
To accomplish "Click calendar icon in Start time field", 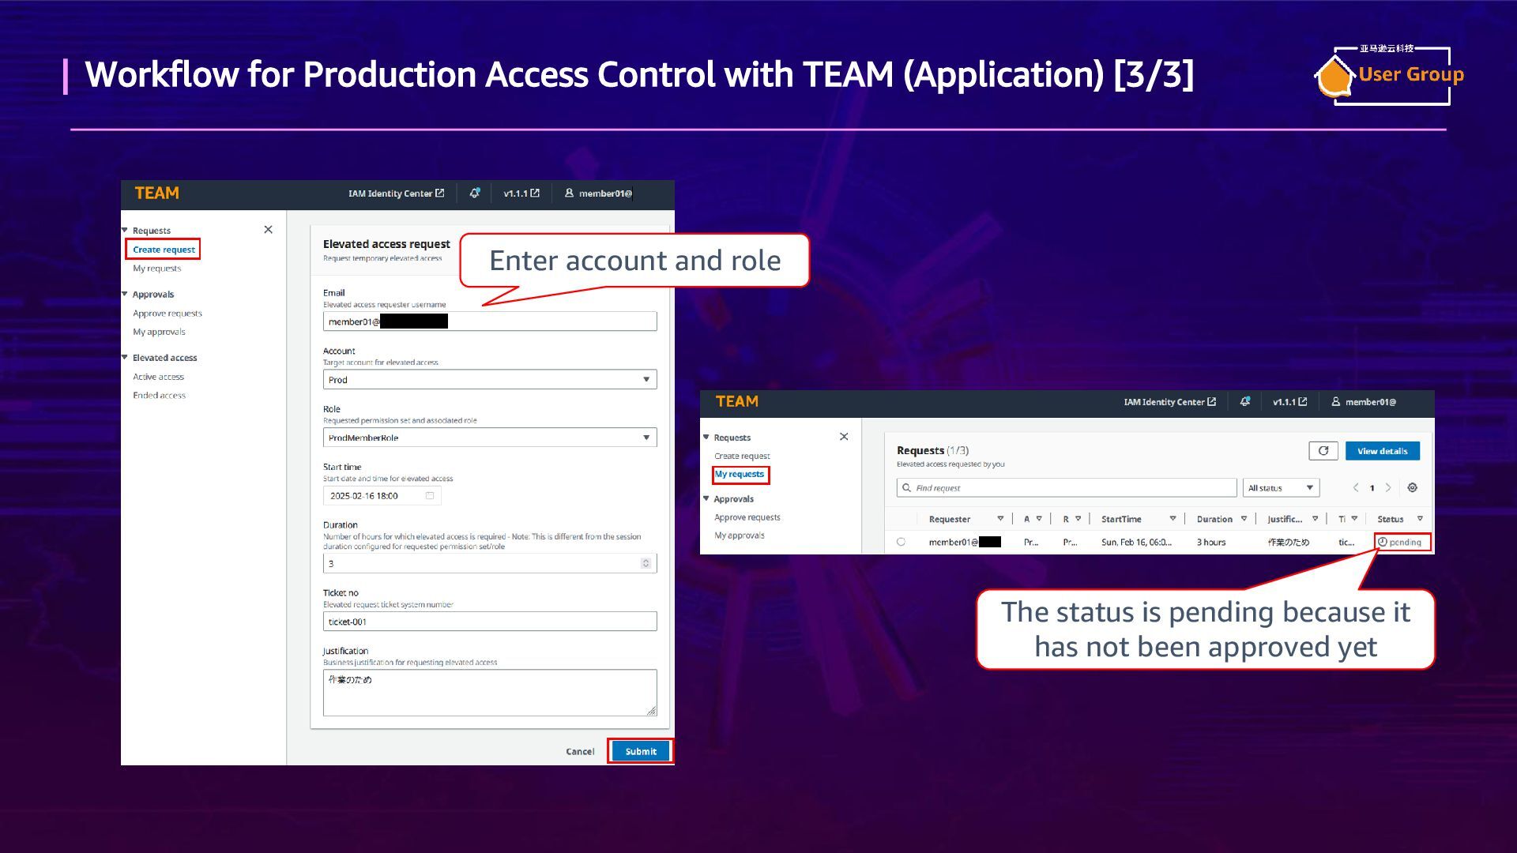I will (x=430, y=496).
